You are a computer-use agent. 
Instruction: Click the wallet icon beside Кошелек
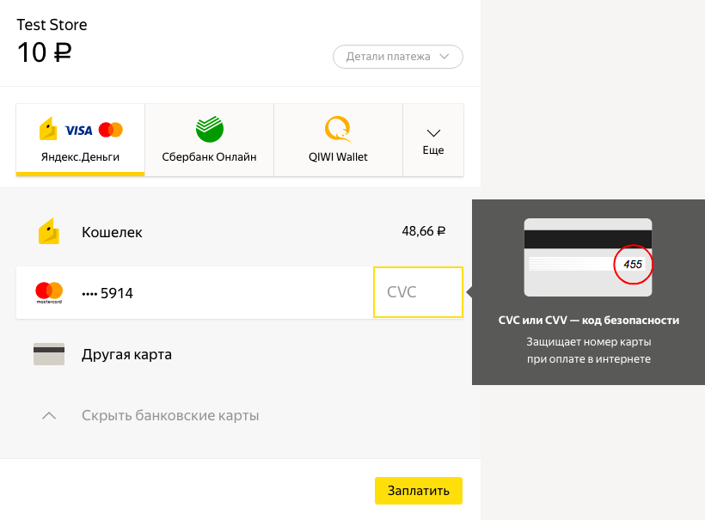pos(49,231)
